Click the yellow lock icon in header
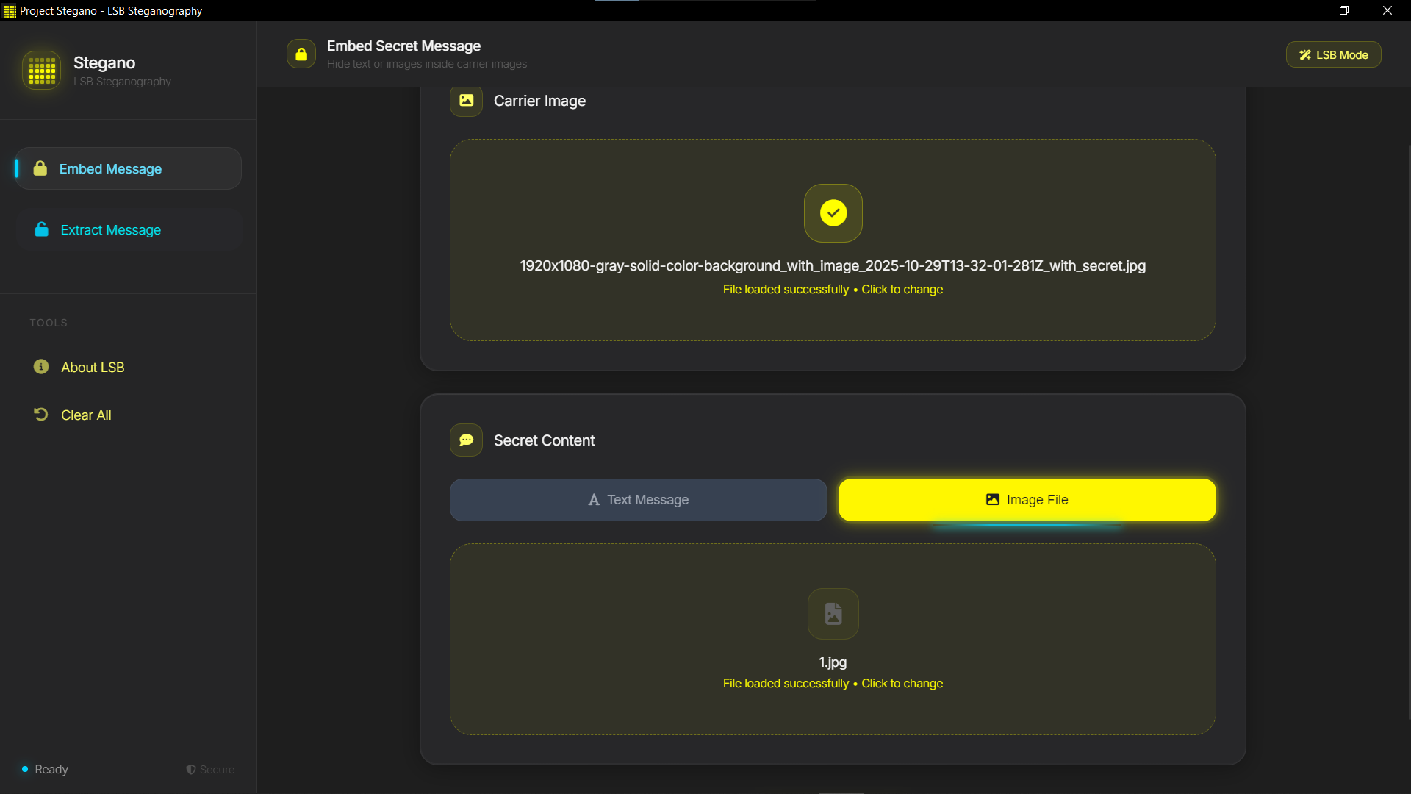 coord(301,54)
